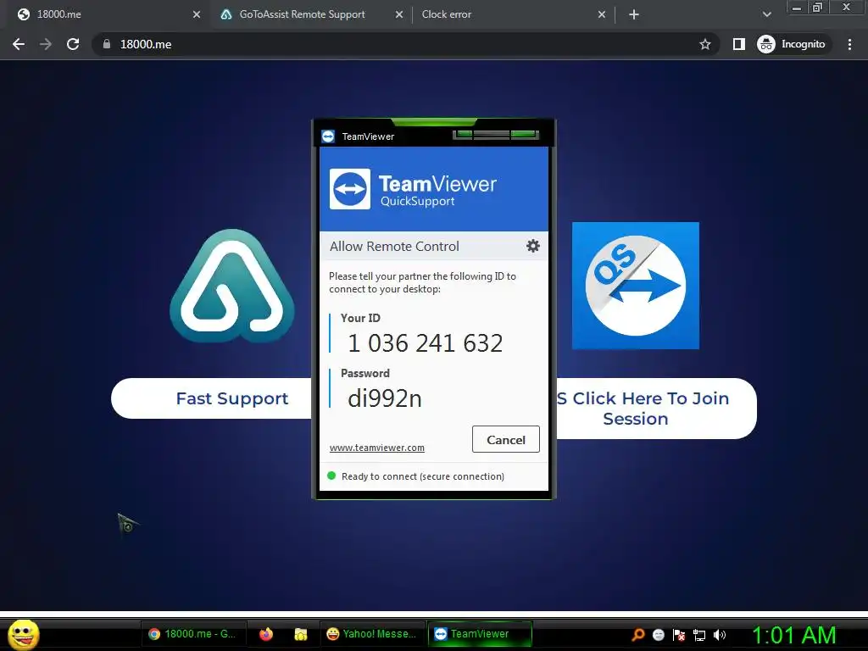Close the 18000.me tab

pos(197,15)
